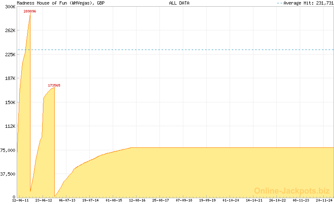Click the 37,500 label on the y-axis
The image size is (334, 204).
[x=8, y=174]
